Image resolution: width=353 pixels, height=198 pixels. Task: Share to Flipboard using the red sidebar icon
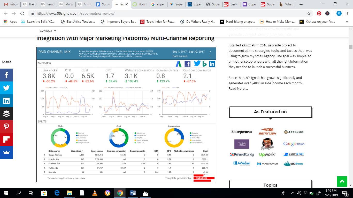[x=6, y=139]
